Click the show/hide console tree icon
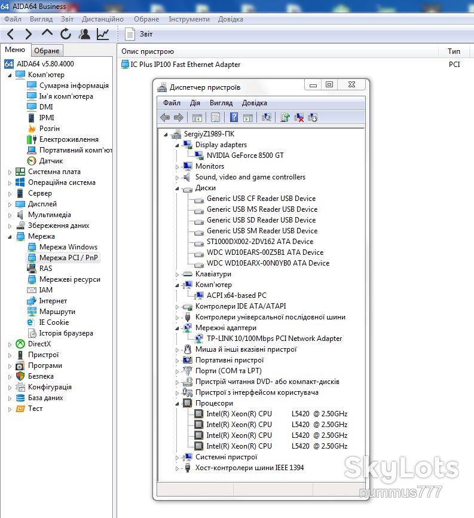474x518 pixels. (197, 117)
